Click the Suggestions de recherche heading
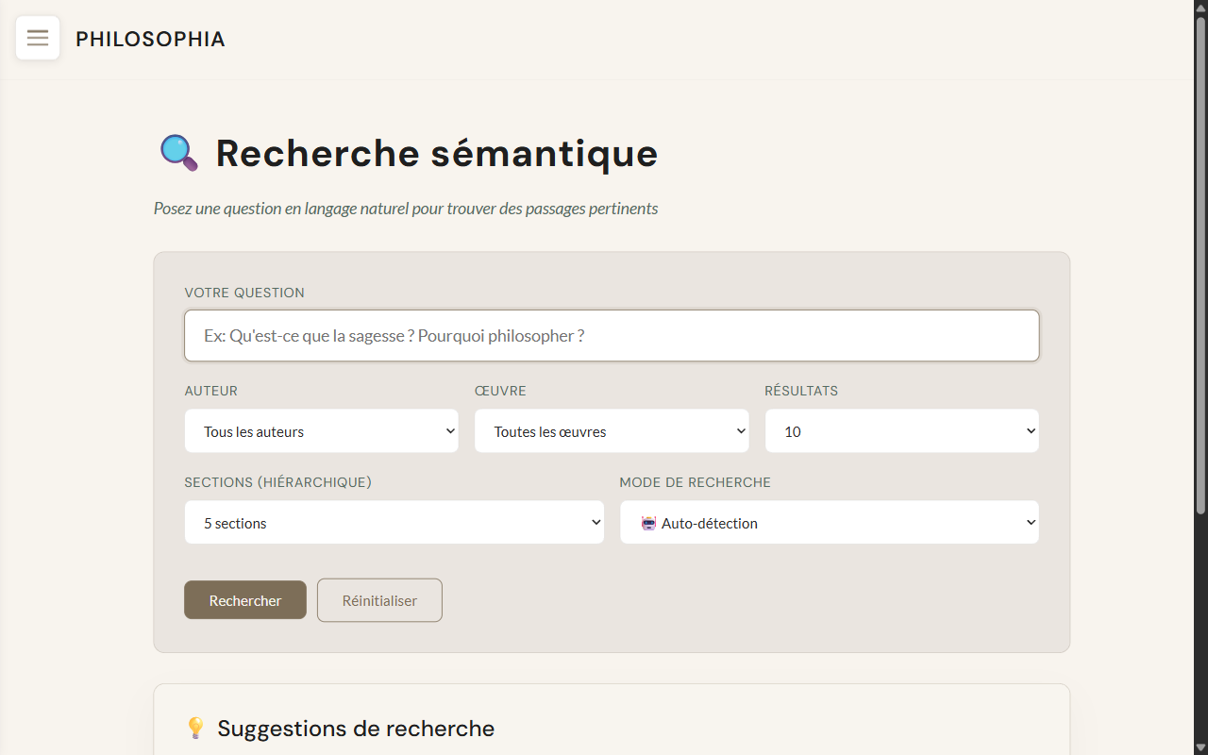This screenshot has height=755, width=1208. [356, 729]
